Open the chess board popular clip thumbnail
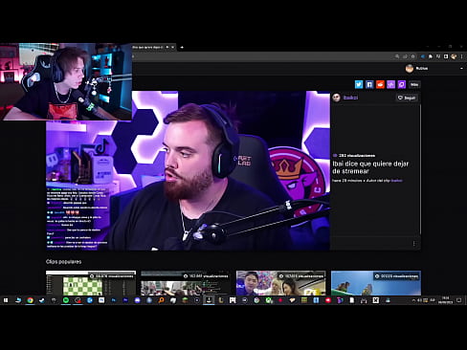This screenshot has height=350, width=467. (x=91, y=283)
